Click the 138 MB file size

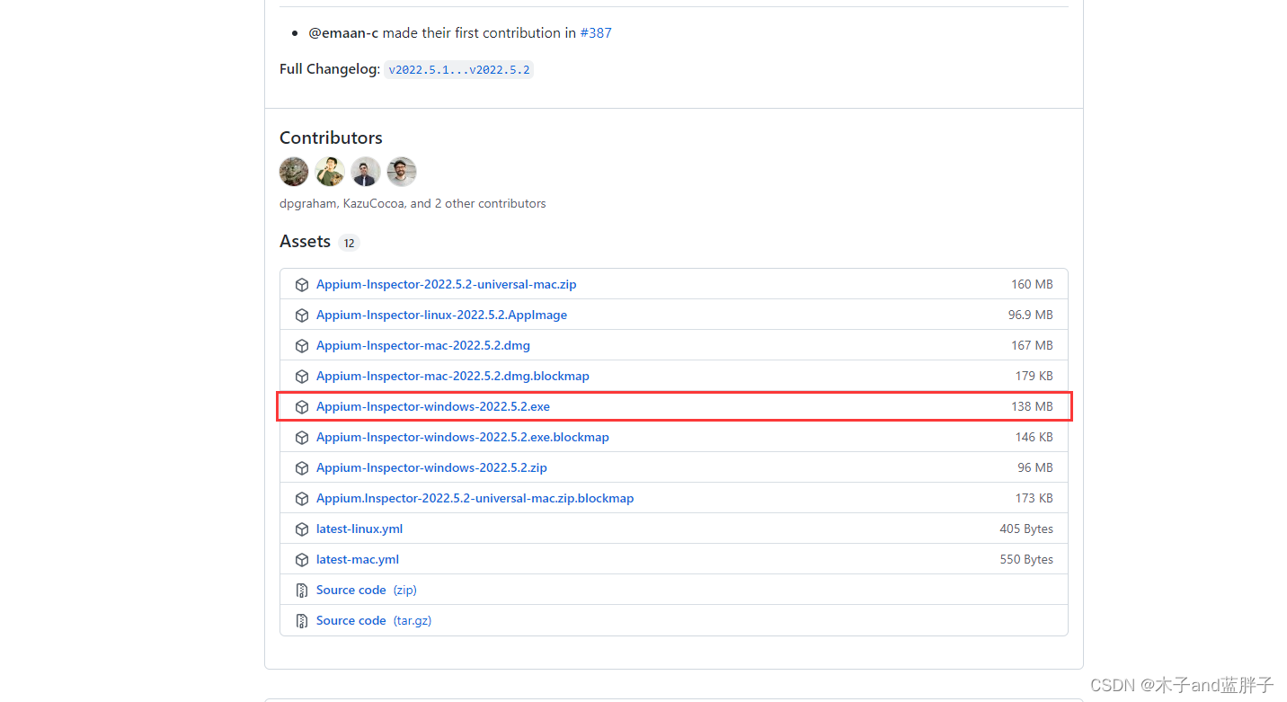click(x=1032, y=406)
